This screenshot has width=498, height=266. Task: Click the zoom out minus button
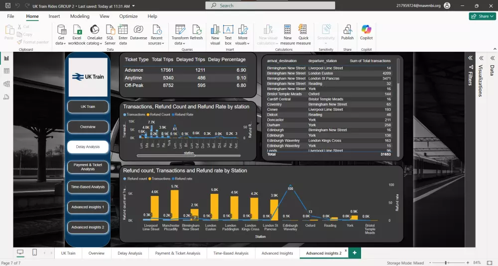coord(430,263)
